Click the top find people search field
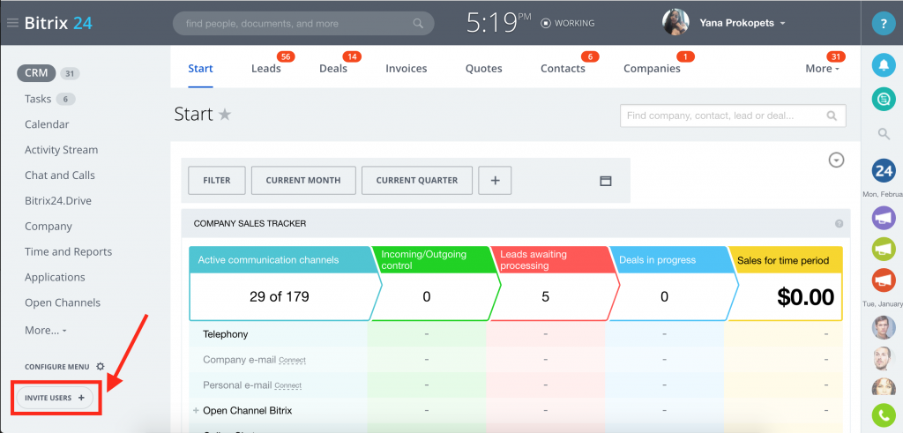The image size is (903, 433). [x=303, y=24]
